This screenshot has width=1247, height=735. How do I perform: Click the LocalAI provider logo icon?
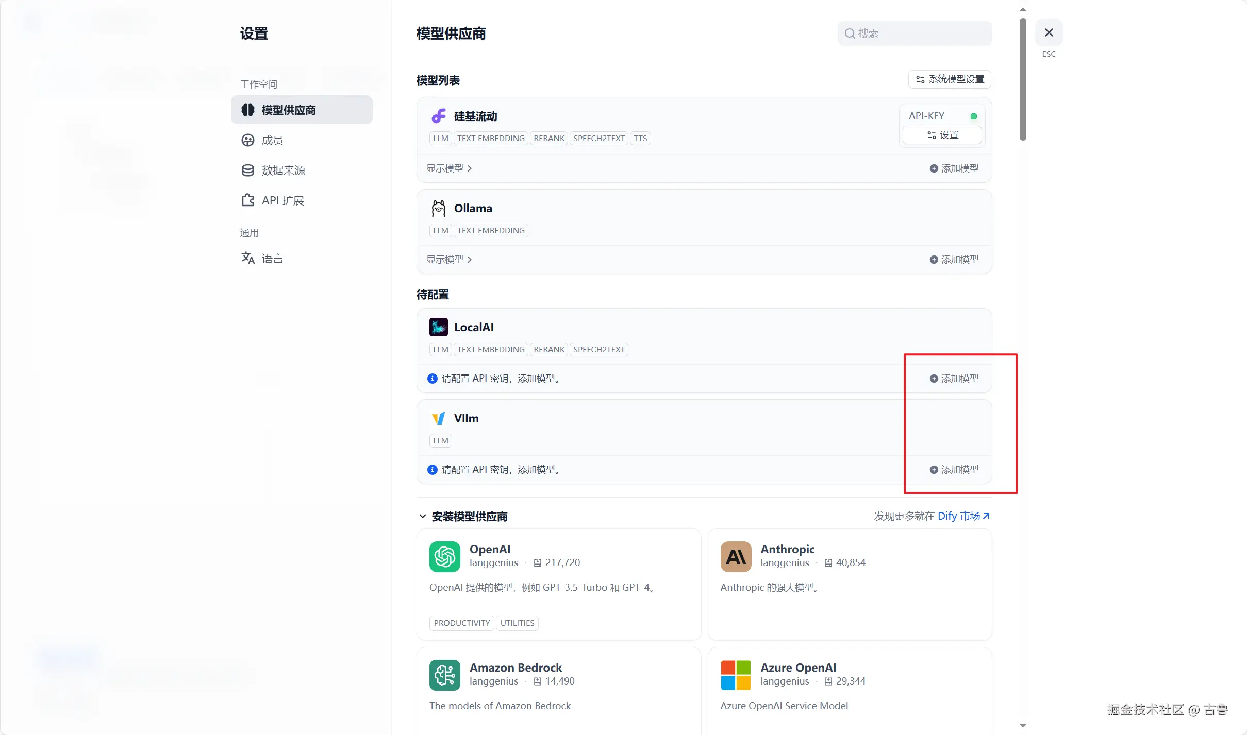coord(439,327)
